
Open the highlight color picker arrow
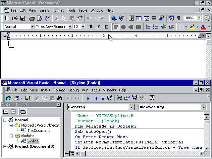(197, 27)
